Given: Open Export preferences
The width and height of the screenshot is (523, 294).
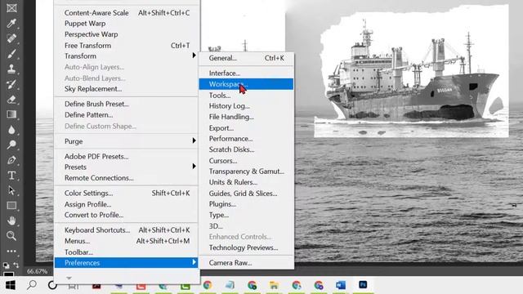Looking at the screenshot, I should pos(246,128).
